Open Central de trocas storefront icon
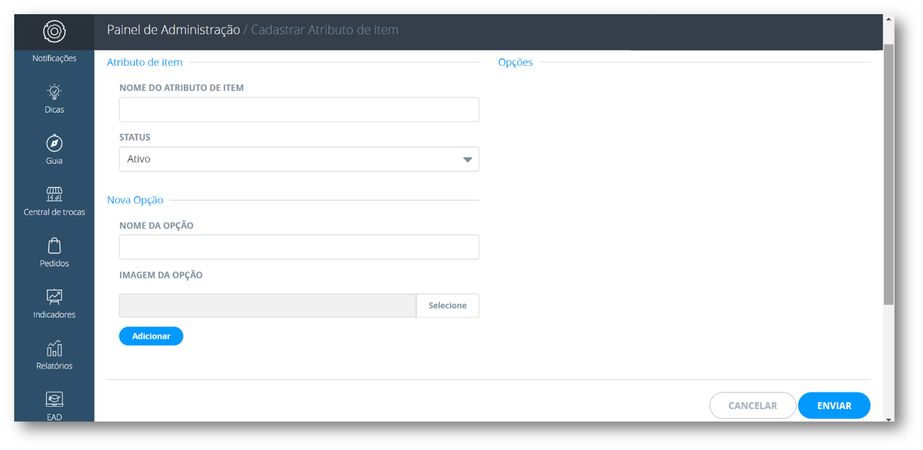923x450 pixels. point(54,193)
